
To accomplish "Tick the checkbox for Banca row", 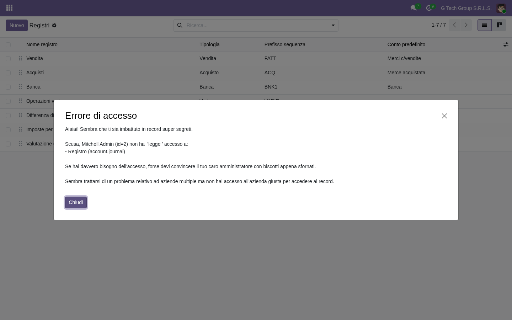I will [x=8, y=87].
